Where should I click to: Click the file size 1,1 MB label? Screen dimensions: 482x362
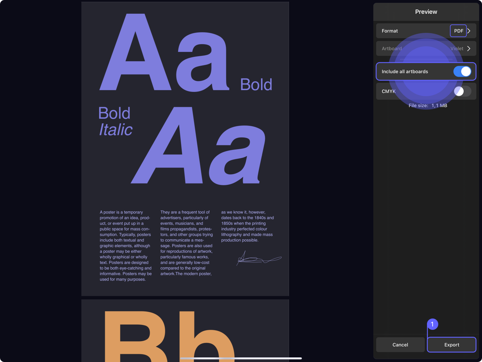tap(428, 105)
